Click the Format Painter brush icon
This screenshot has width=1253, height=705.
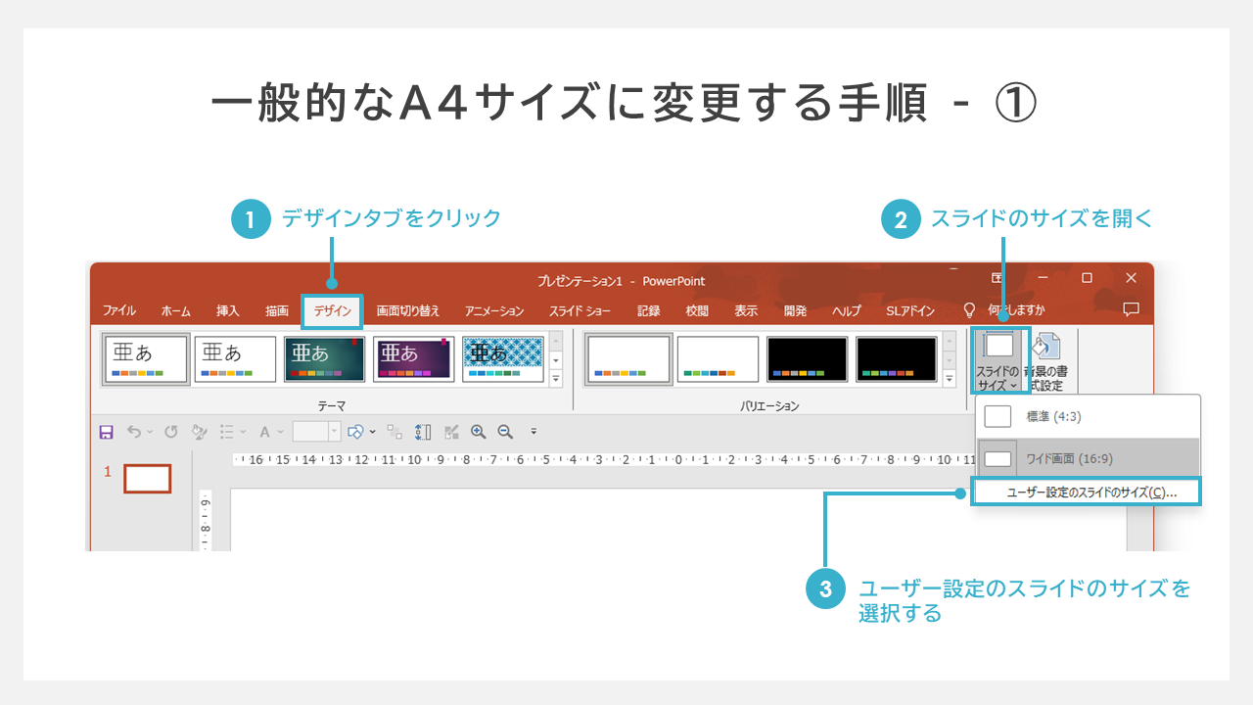pyautogui.click(x=199, y=432)
